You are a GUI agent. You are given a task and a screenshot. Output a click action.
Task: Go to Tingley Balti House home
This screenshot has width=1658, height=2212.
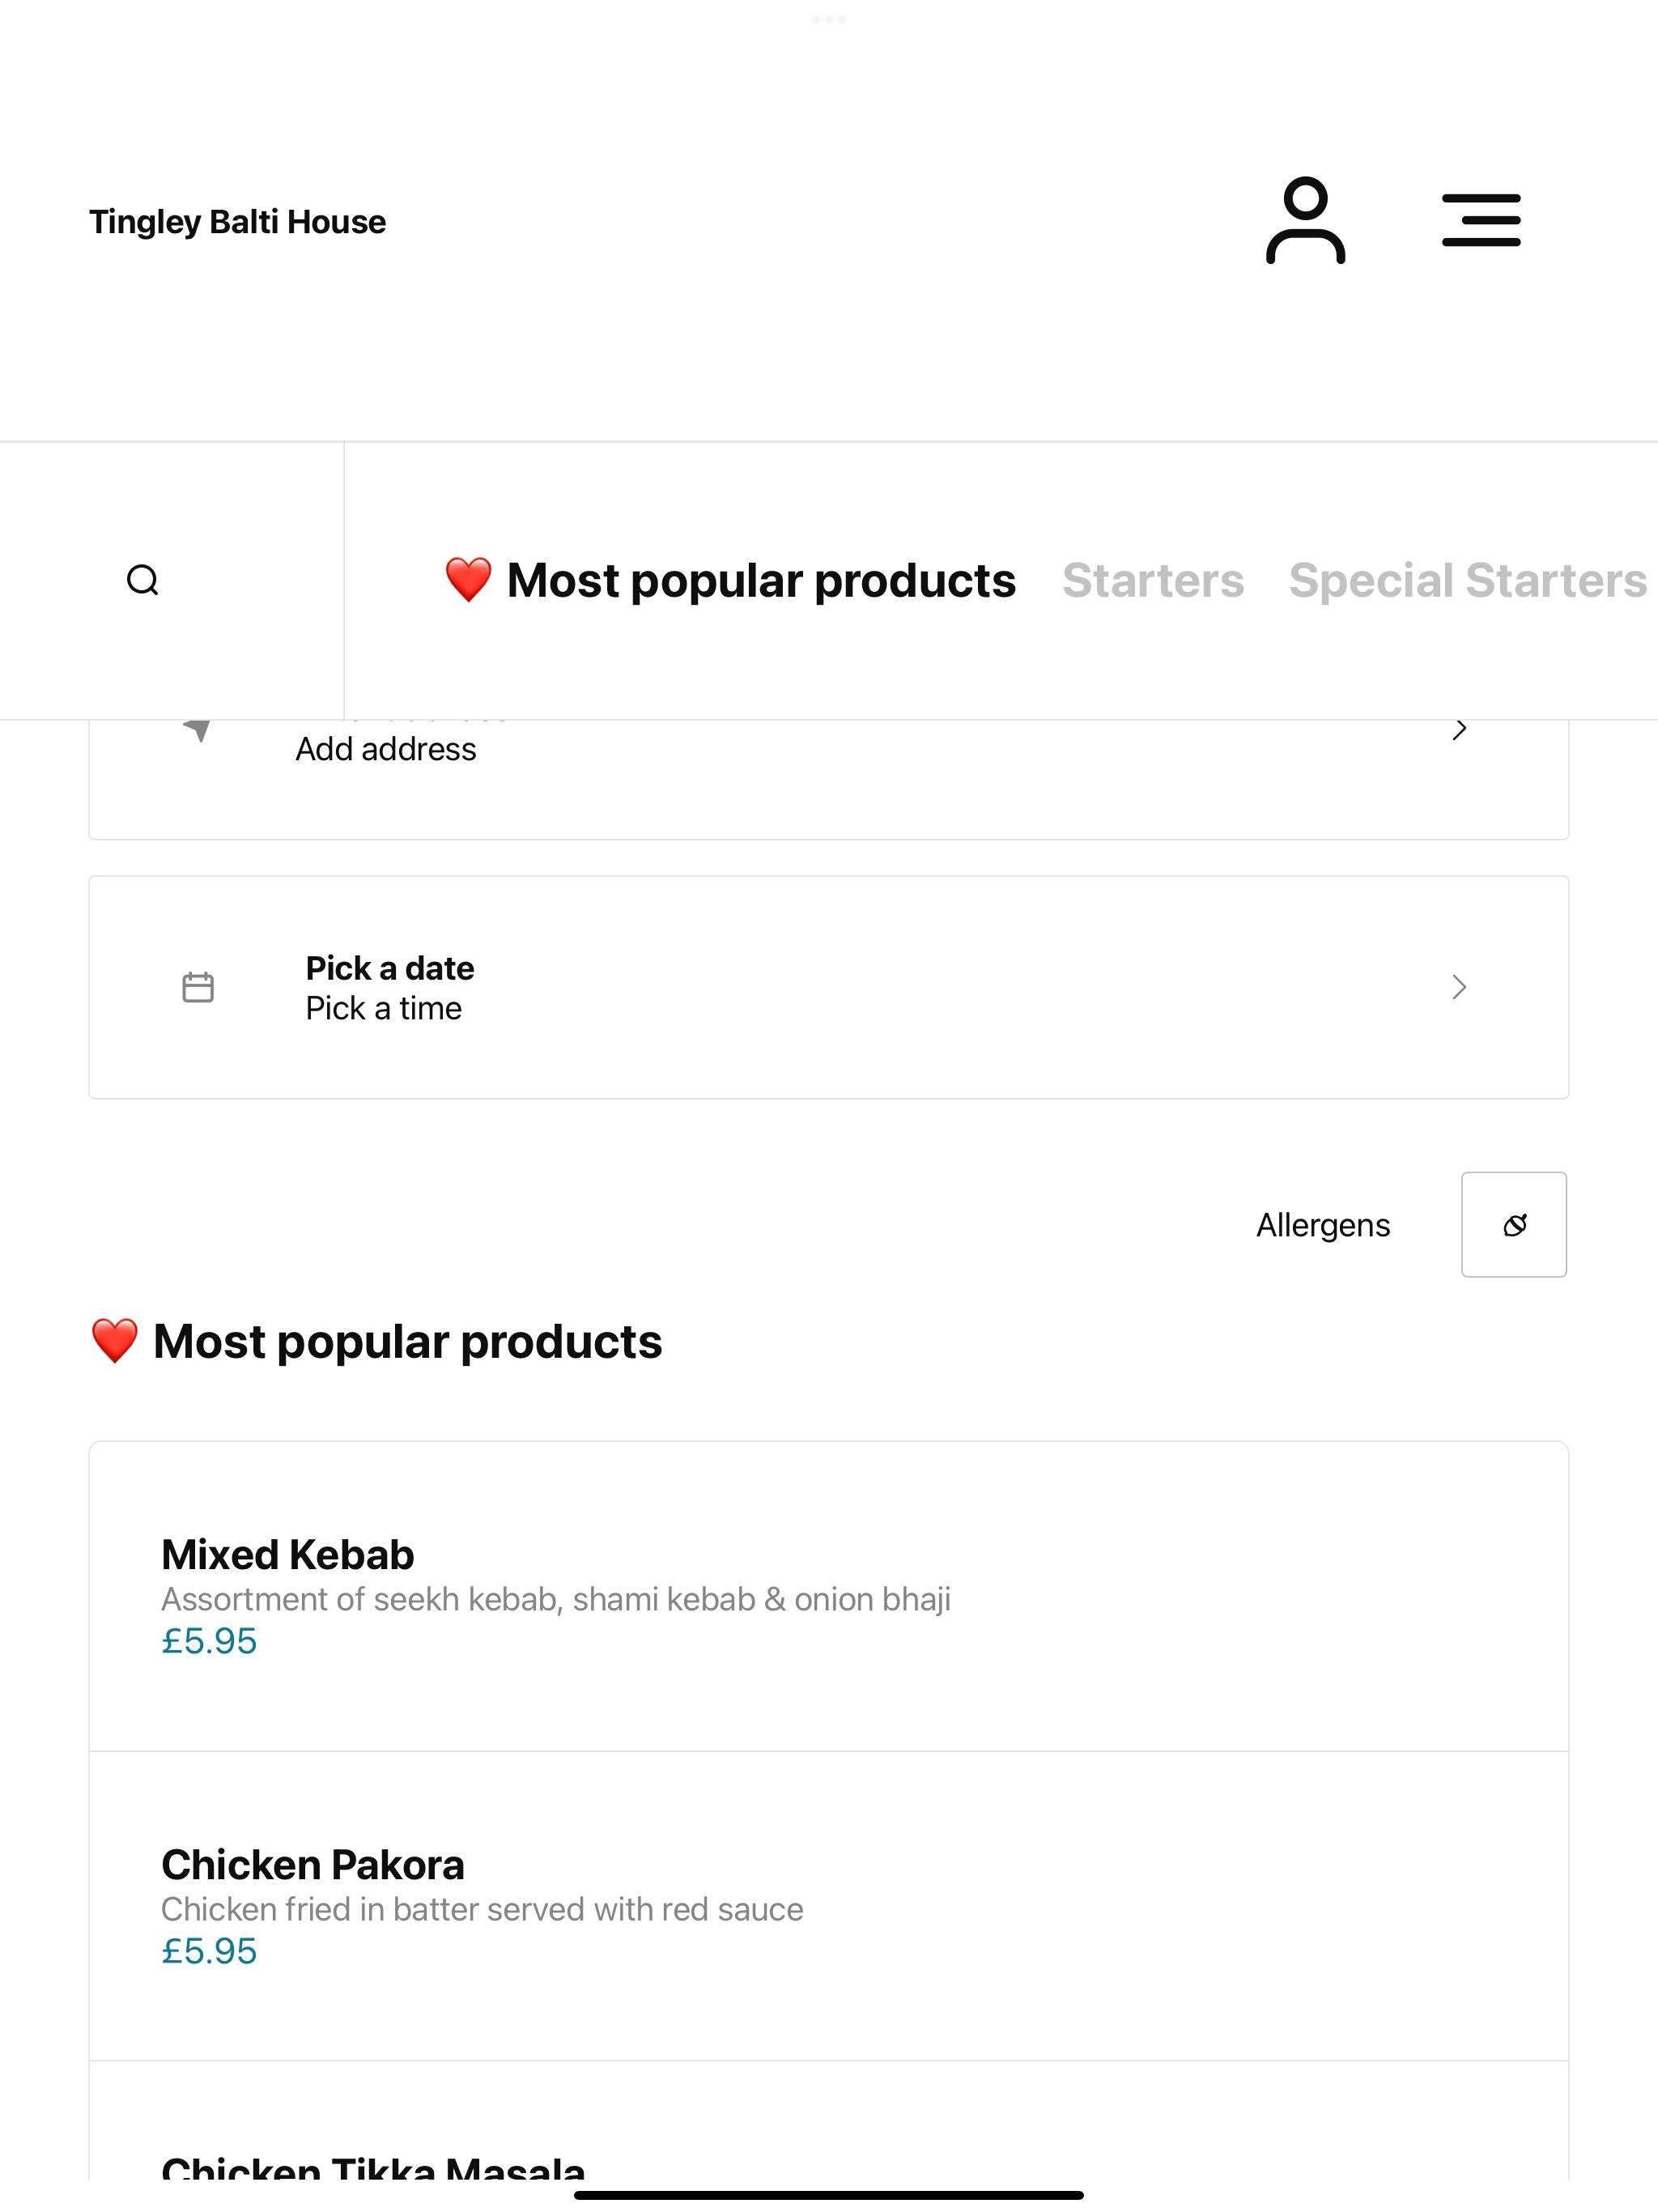[237, 221]
